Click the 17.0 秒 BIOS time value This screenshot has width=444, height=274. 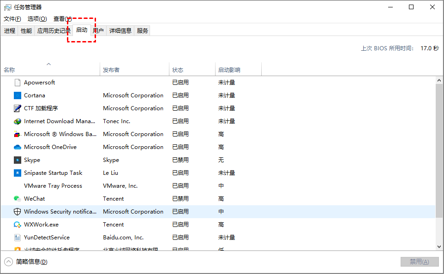430,48
